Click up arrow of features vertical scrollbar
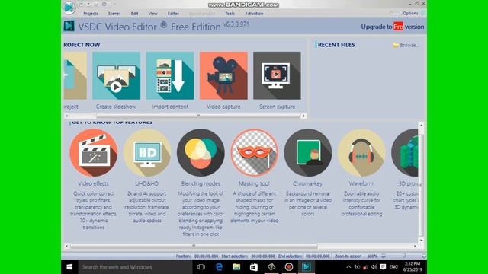This screenshot has height=274, width=488. pos(421,125)
